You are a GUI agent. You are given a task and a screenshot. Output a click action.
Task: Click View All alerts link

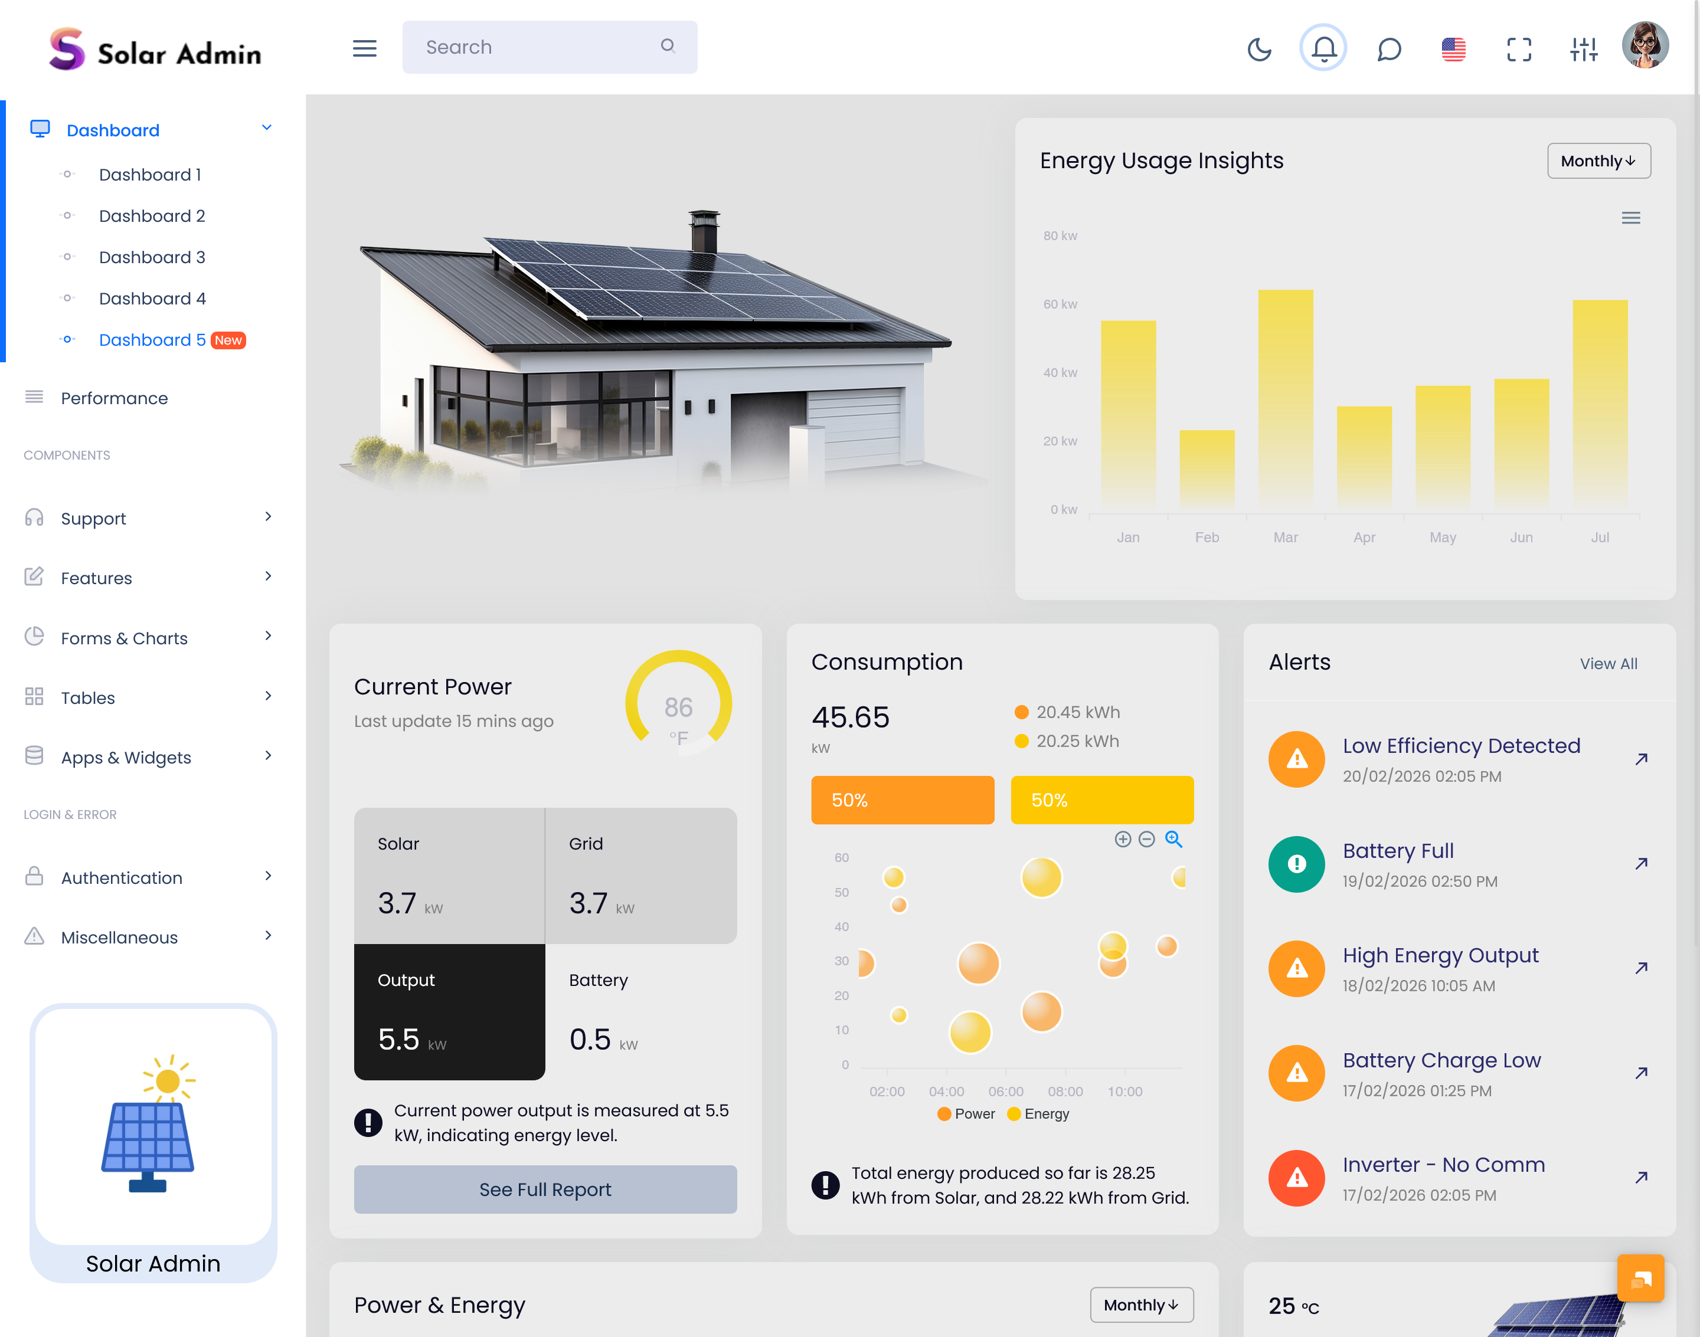(x=1609, y=664)
